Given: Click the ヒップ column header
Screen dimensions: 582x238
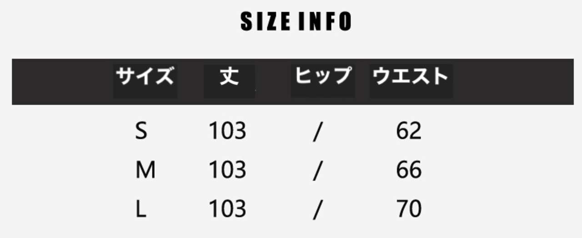Looking at the screenshot, I should (323, 76).
